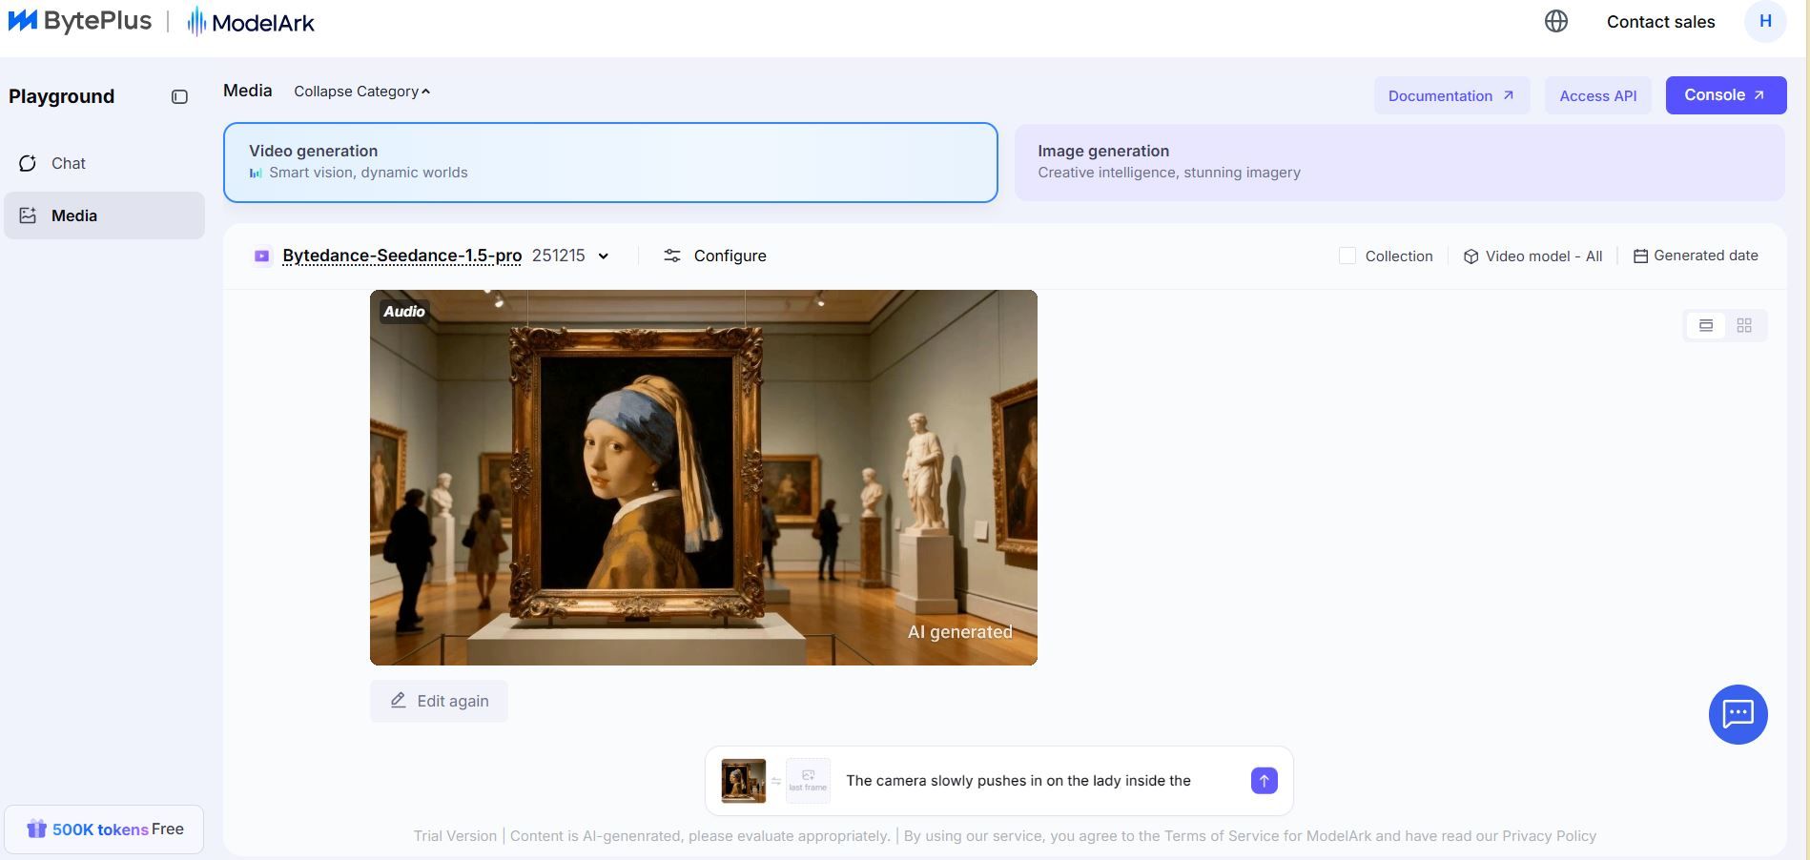
Task: Open the Generated date filter
Action: pos(1696,256)
